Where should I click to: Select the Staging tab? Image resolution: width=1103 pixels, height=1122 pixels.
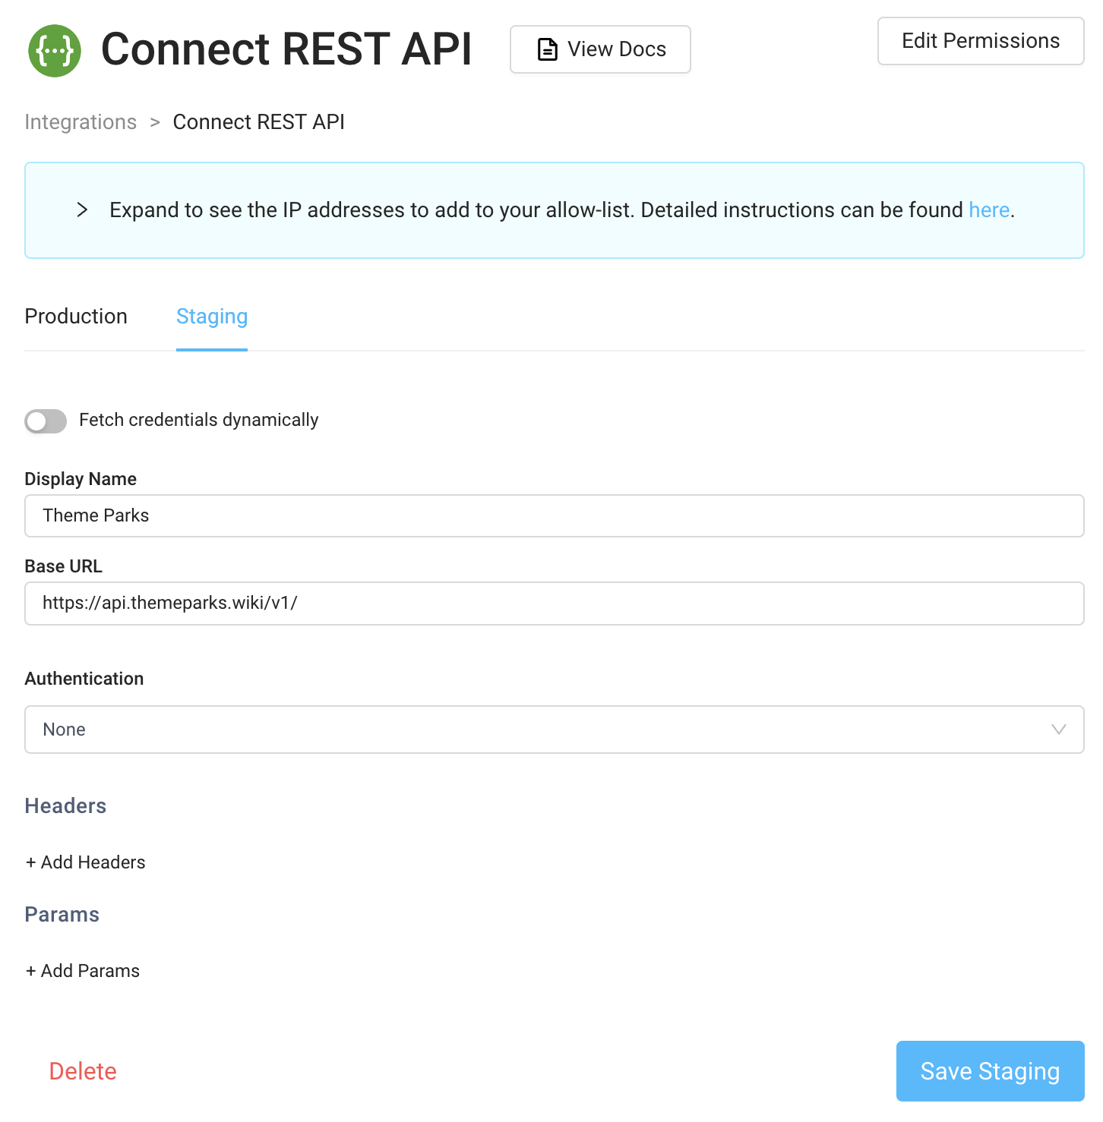point(211,317)
